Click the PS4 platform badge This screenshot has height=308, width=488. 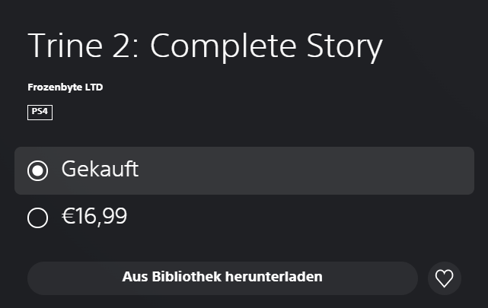(x=40, y=113)
